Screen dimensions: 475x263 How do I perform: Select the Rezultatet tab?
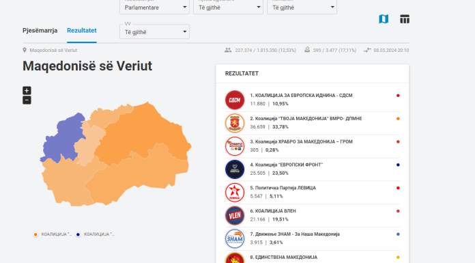82,31
